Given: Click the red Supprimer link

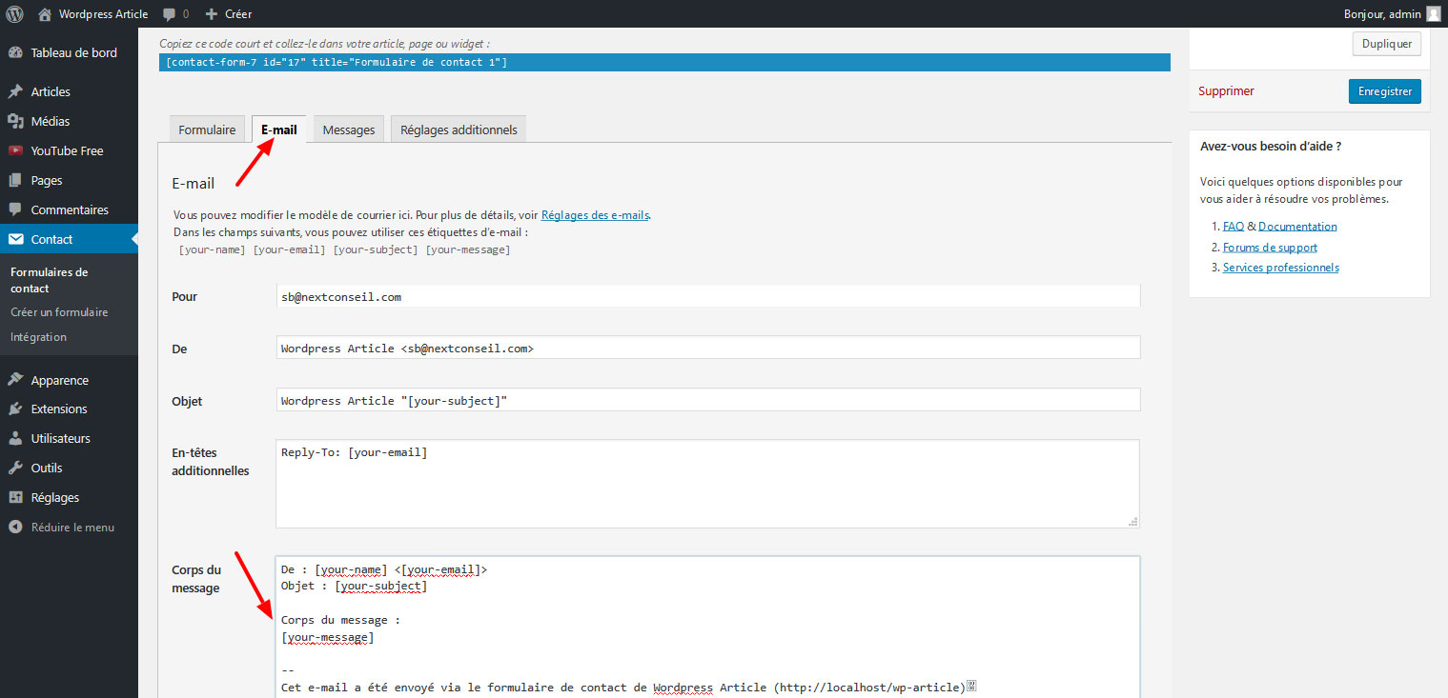Looking at the screenshot, I should 1226,91.
